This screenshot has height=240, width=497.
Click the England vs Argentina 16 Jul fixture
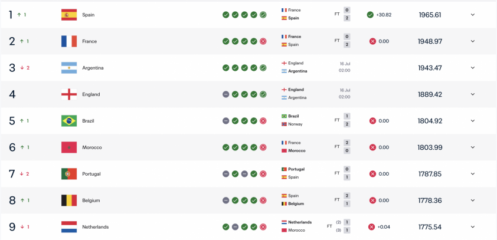tap(316, 94)
